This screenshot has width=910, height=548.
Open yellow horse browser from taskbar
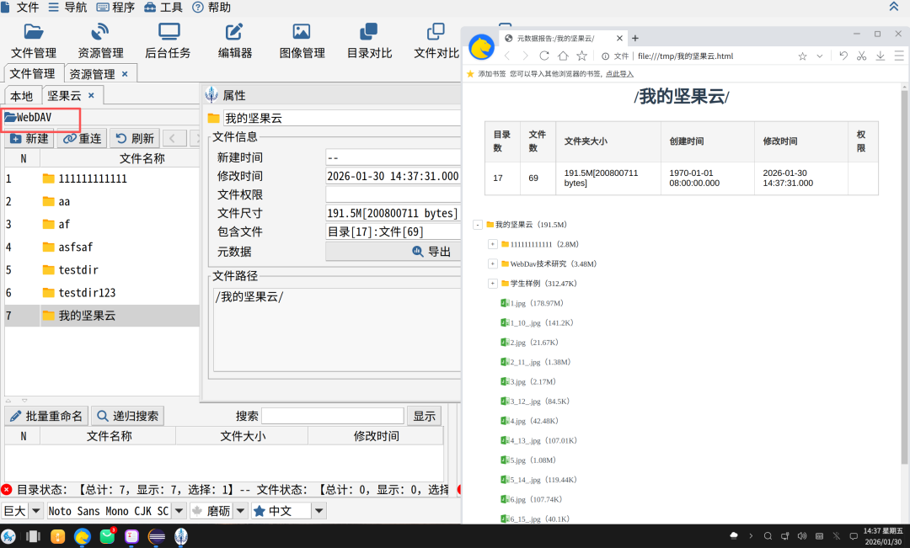83,536
